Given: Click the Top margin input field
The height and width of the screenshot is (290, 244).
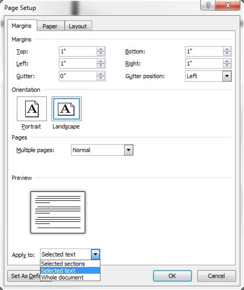Looking at the screenshot, I should pos(78,51).
